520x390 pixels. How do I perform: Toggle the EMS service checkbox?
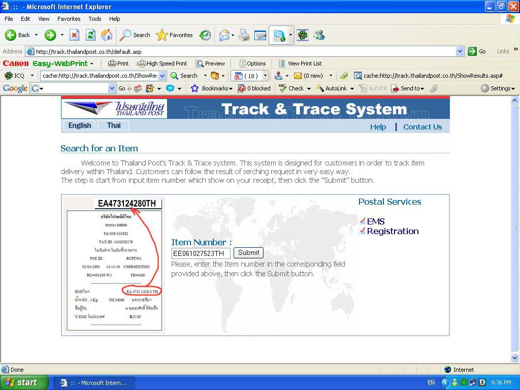tap(363, 221)
